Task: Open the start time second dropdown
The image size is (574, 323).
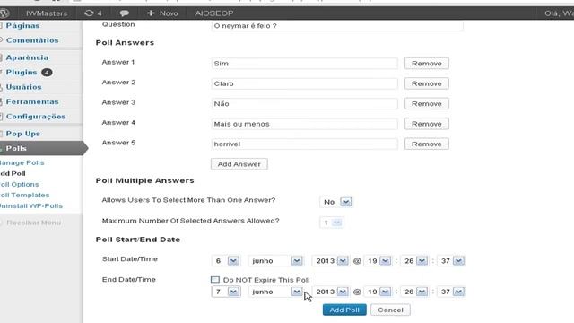Action: coord(451,261)
